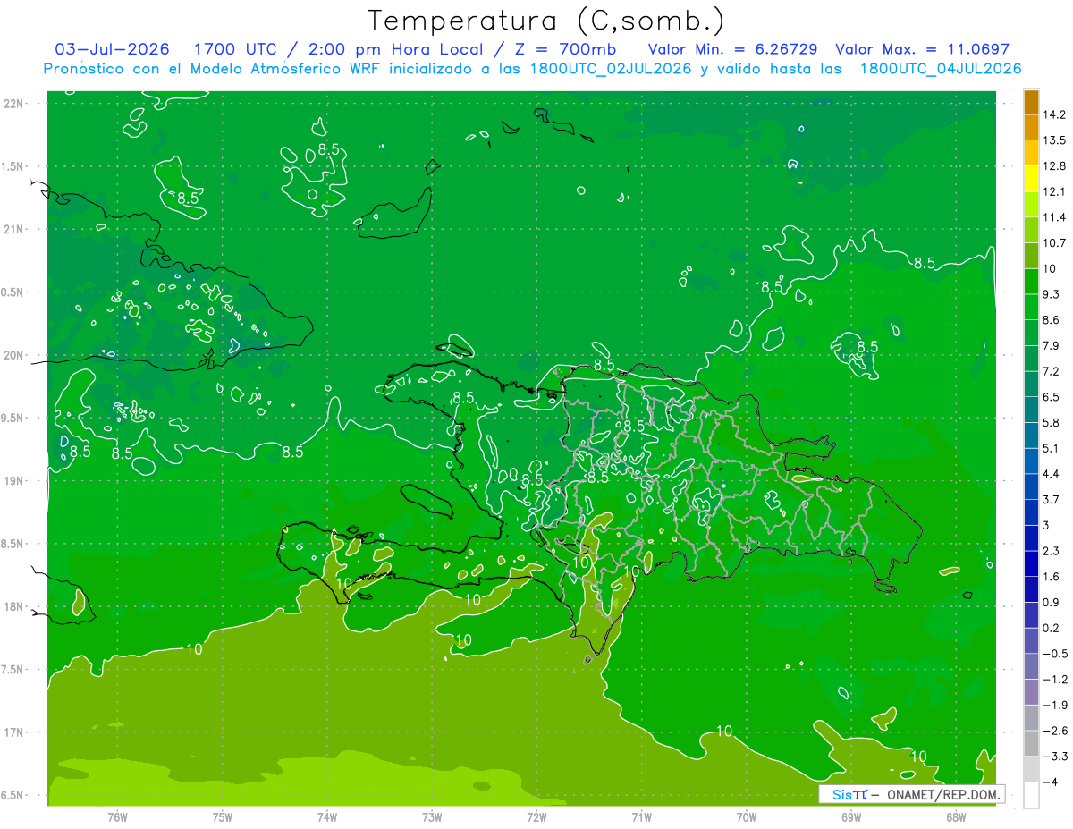Click the blue "Sis" logo beside ONAMET
Image resolution: width=1073 pixels, height=829 pixels.
pos(841,794)
